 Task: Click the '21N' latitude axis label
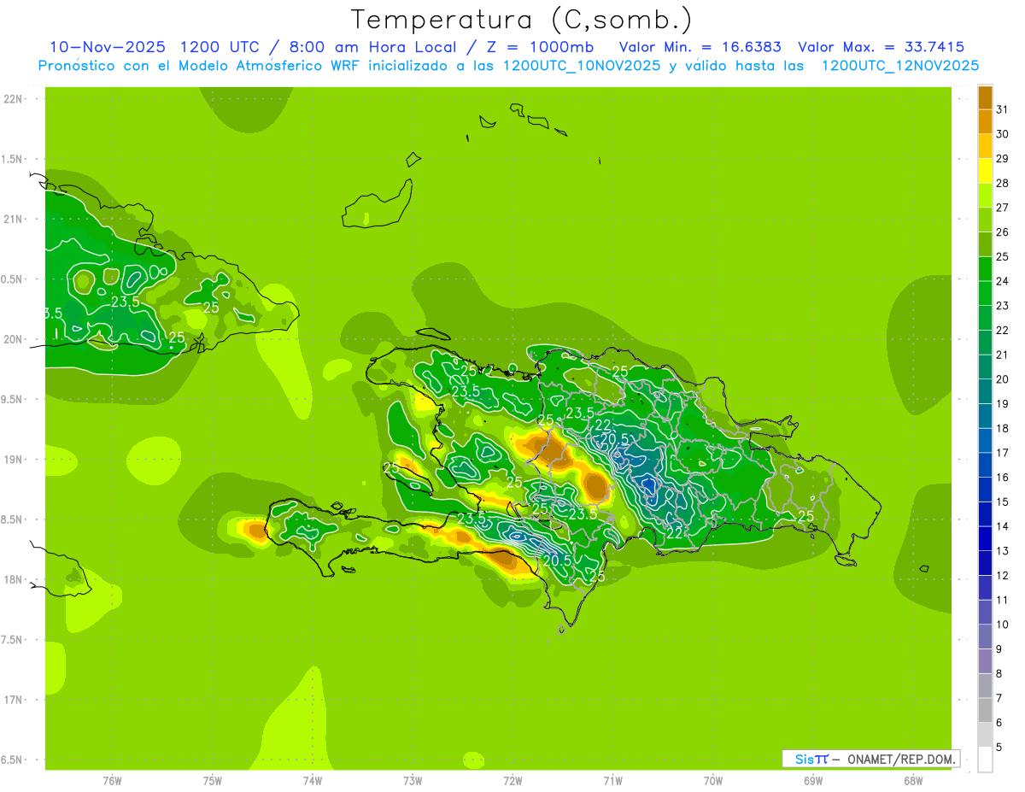click(x=15, y=219)
